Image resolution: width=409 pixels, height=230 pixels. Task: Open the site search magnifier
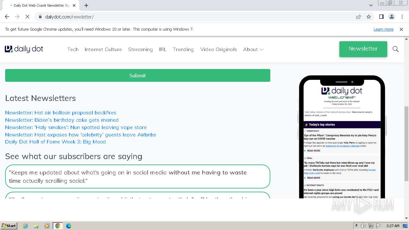pyautogui.click(x=396, y=49)
